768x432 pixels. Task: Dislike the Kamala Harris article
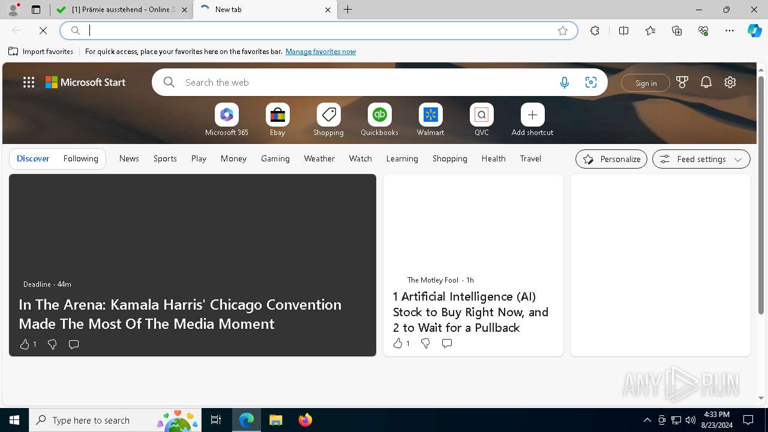[52, 344]
